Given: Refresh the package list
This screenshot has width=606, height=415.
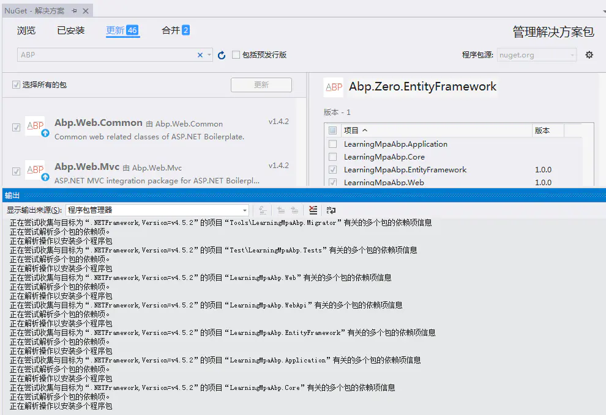Looking at the screenshot, I should (x=222, y=55).
